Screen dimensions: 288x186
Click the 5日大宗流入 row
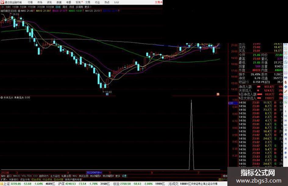(261, 98)
